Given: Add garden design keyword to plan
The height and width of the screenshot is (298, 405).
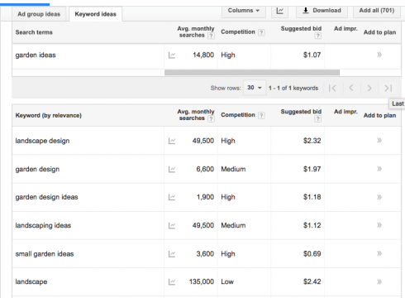Looking at the screenshot, I should 379,169.
